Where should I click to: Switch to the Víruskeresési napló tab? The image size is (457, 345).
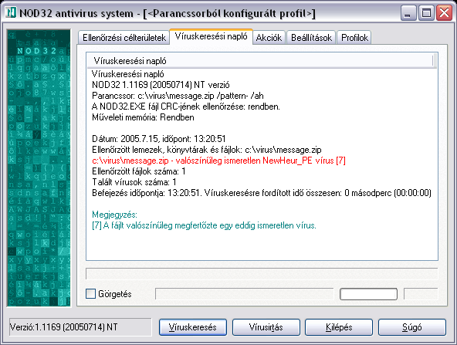[211, 36]
